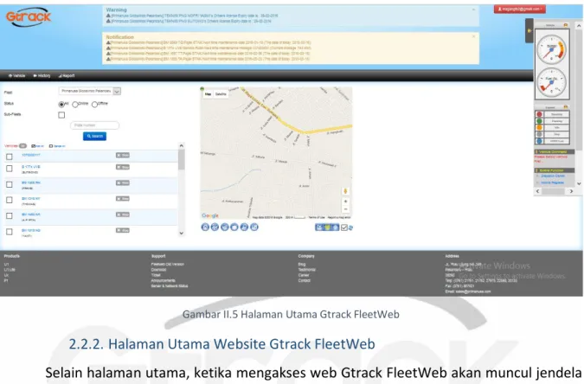Image resolution: width=584 pixels, height=384 pixels.
Task: Tick the checkbox beside the map refresh icon
Action: (x=344, y=227)
